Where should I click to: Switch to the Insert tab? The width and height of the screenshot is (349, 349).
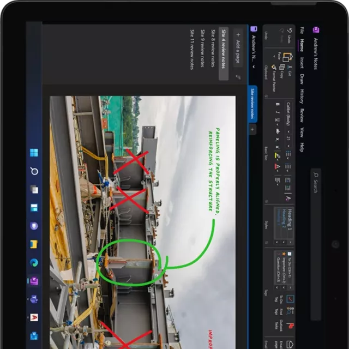(x=302, y=63)
